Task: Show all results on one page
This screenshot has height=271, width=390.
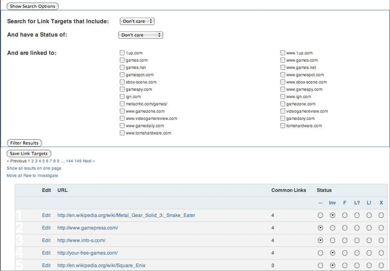Action: point(34,168)
